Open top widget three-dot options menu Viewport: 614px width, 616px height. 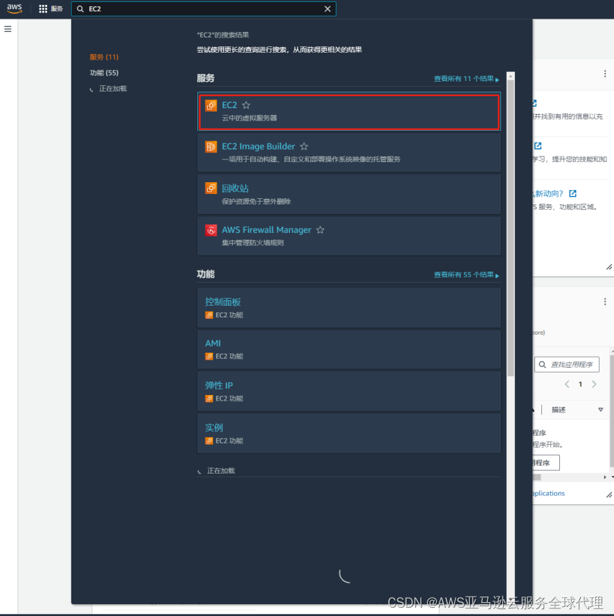605,73
